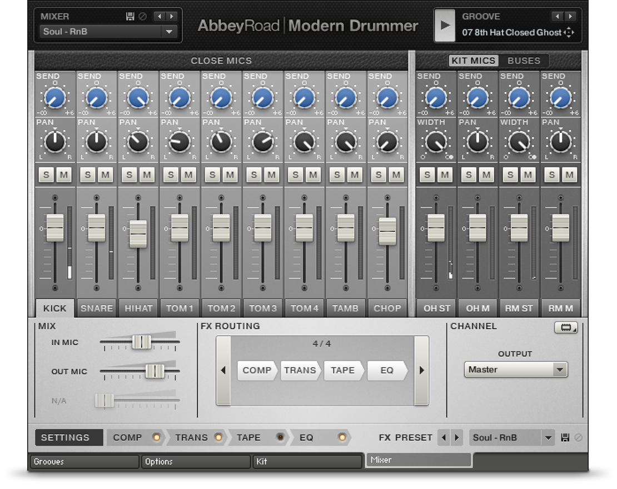Click the RM ST width knob
617x489 pixels.
click(519, 142)
